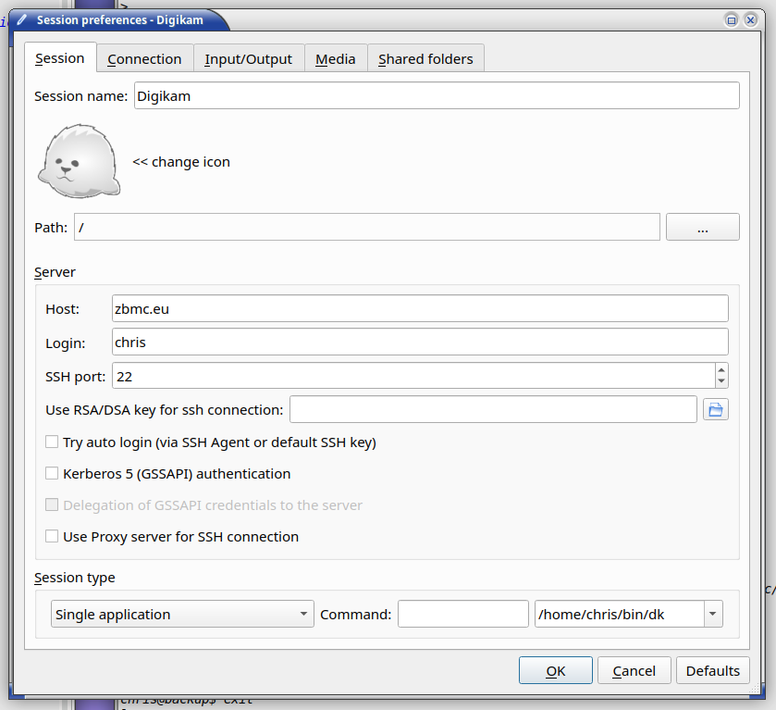Restore settings using the Defaults button
This screenshot has height=710, width=776.
pos(713,671)
